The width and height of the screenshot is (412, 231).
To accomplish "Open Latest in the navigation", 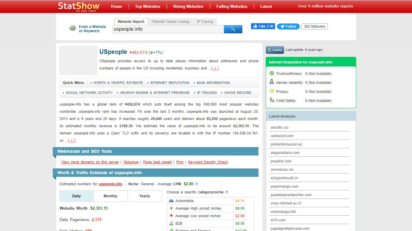I will click(x=266, y=6).
